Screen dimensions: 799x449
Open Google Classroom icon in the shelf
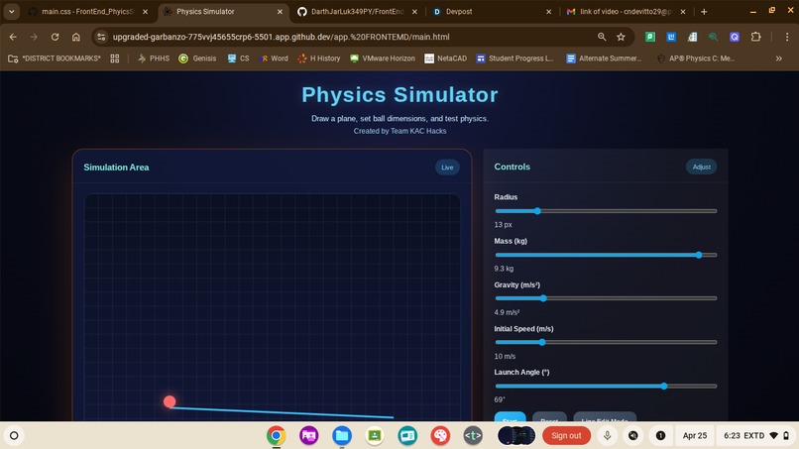click(x=375, y=436)
